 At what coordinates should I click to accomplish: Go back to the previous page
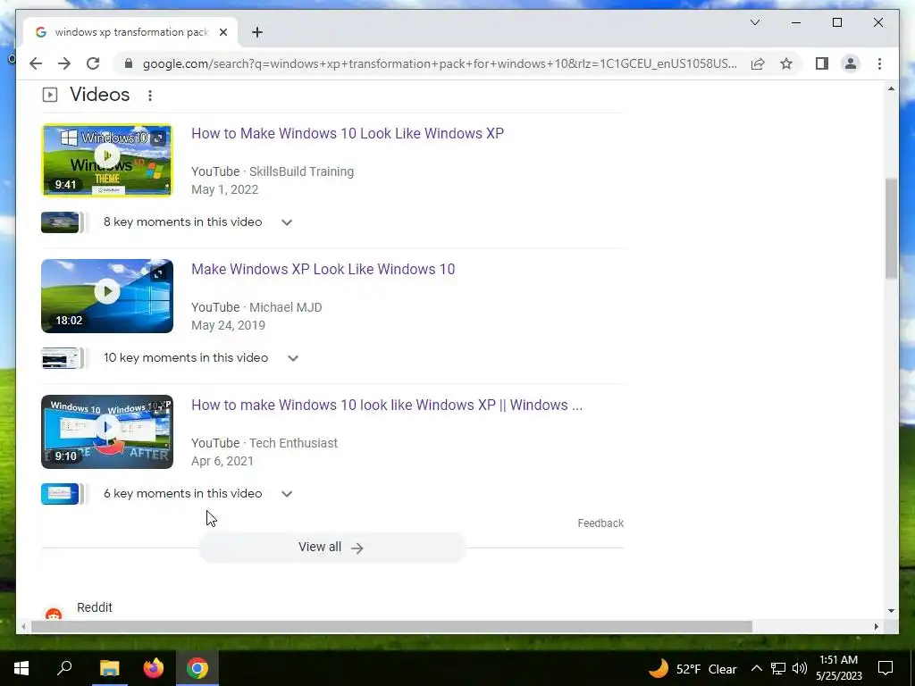36,63
